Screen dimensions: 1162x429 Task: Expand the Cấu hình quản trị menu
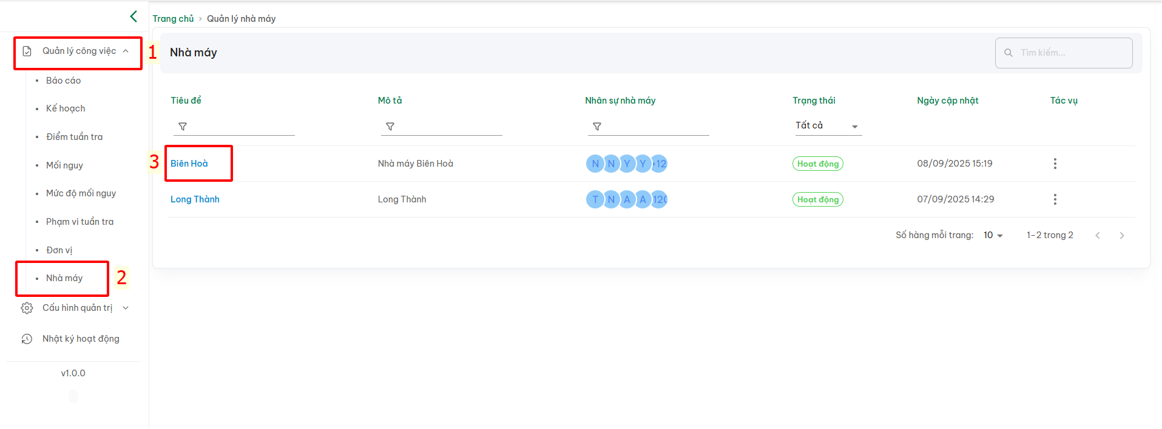coord(126,308)
